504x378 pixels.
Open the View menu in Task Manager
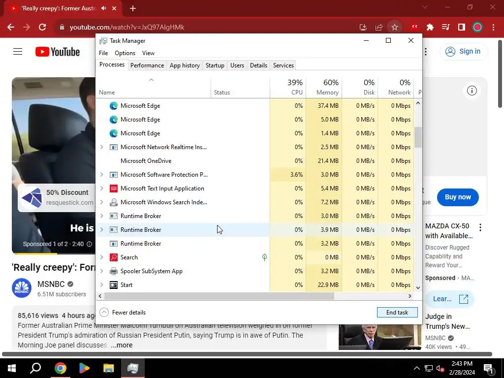148,53
